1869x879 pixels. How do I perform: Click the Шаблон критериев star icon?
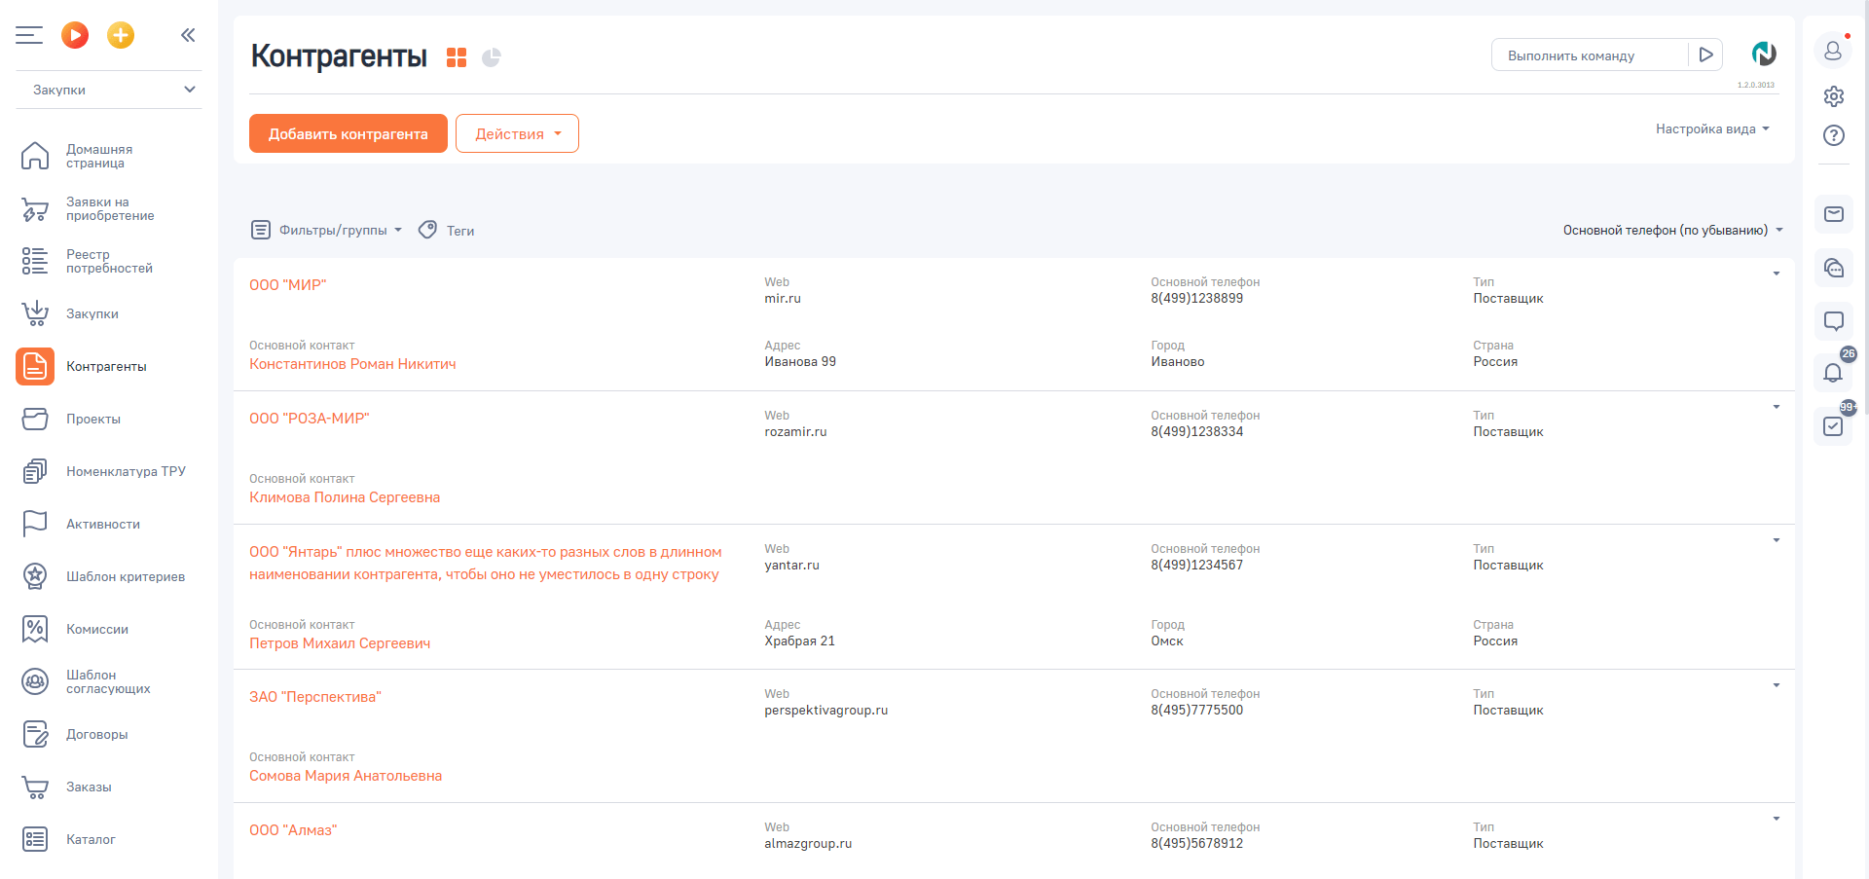(x=35, y=576)
